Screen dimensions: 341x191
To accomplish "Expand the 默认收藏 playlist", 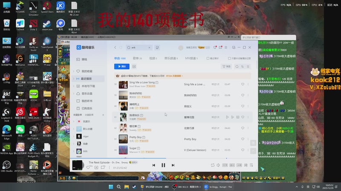I will tap(74, 129).
